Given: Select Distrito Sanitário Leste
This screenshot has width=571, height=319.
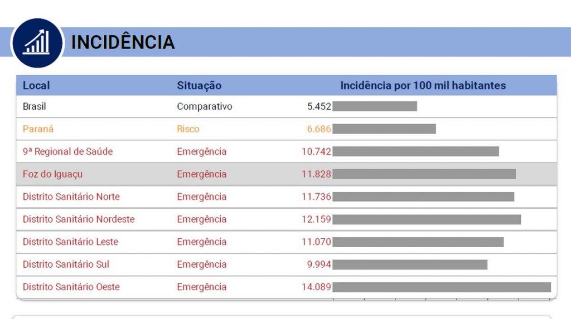Looking at the screenshot, I should click(70, 242).
